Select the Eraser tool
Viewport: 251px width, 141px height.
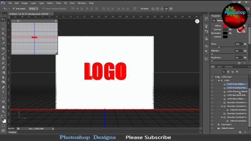tap(3, 68)
